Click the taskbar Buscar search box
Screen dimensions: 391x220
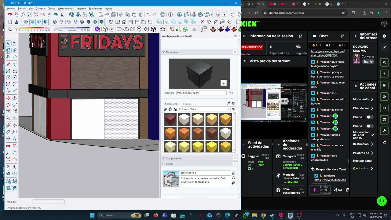pos(120,215)
